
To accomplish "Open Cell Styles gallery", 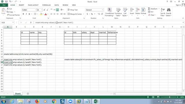I will point(125,12).
